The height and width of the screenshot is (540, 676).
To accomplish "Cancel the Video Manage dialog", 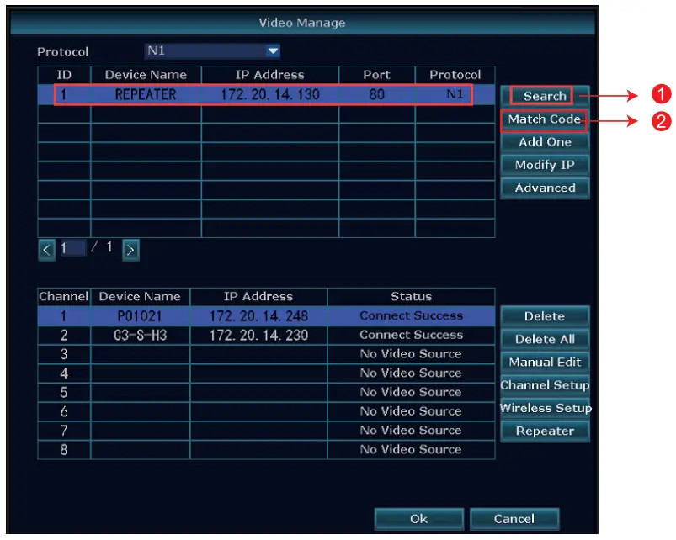I will 514,519.
